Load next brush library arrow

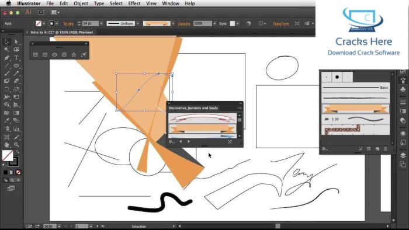pyautogui.click(x=189, y=142)
